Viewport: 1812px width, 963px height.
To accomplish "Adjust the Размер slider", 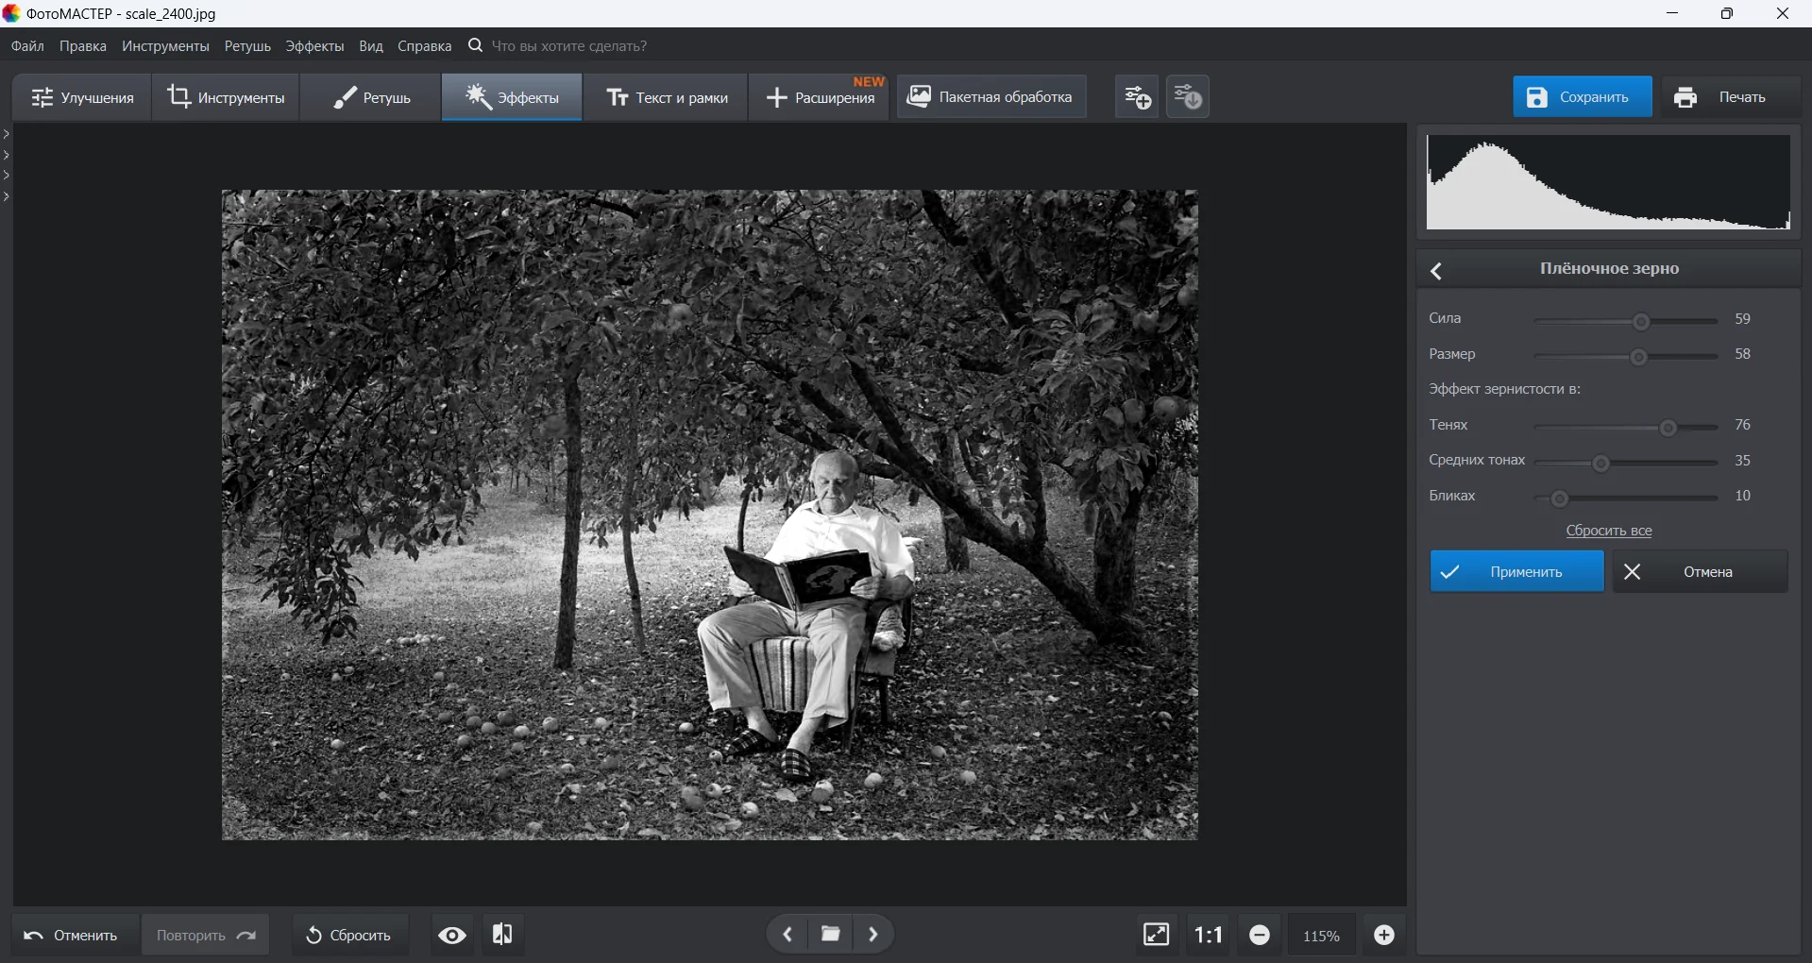I will pyautogui.click(x=1638, y=357).
